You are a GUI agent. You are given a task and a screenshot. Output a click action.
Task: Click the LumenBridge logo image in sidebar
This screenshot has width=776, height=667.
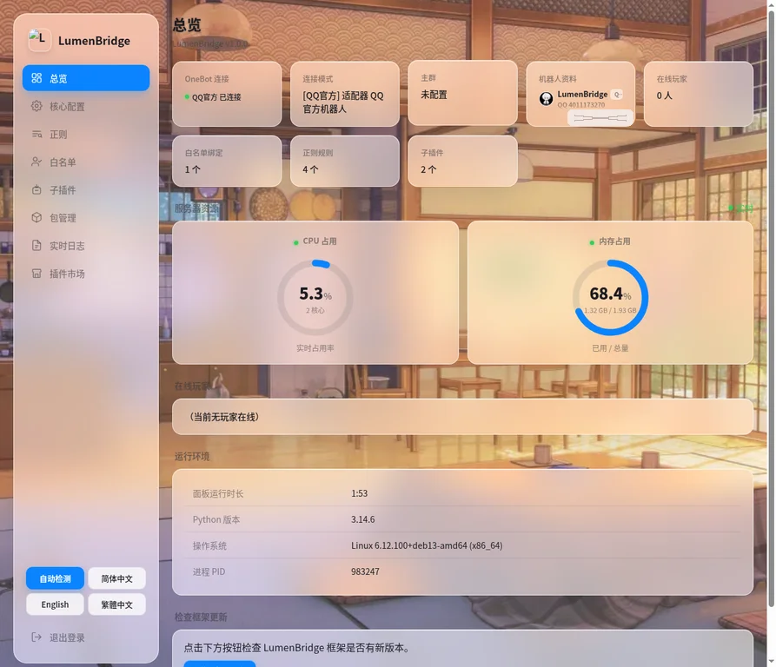coord(40,40)
